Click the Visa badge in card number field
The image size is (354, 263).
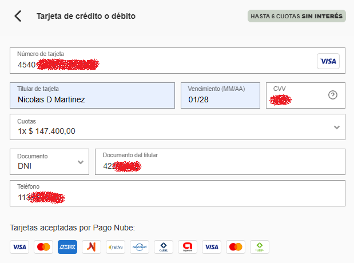(328, 61)
